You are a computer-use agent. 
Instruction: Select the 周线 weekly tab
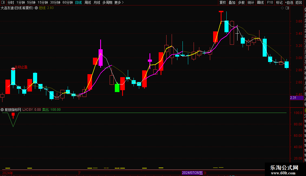coord(88,2)
